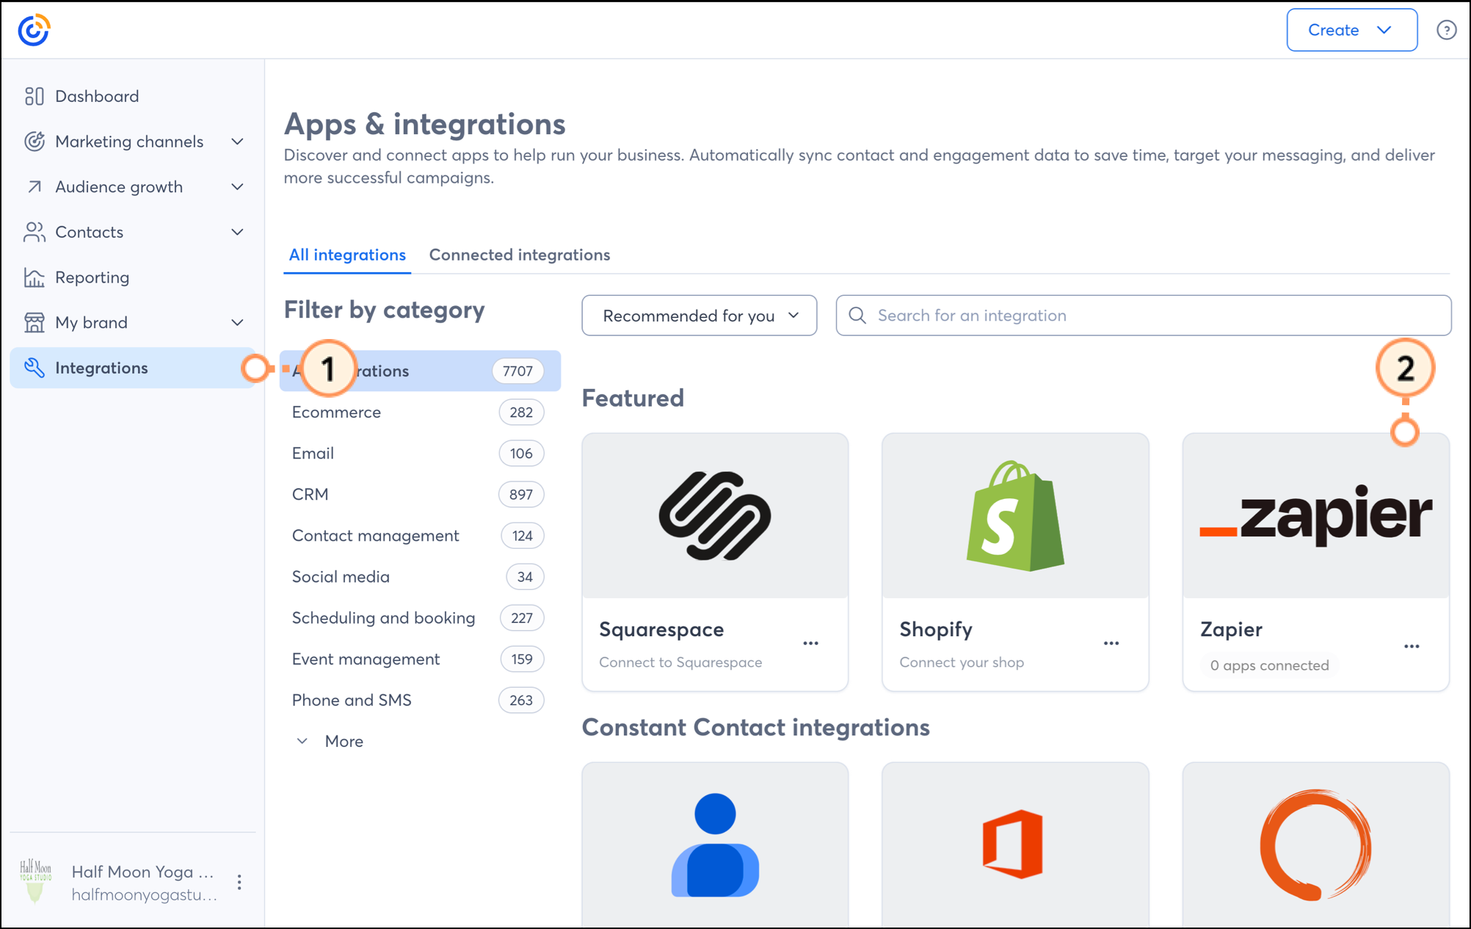Filter by Event management category

[x=420, y=659]
